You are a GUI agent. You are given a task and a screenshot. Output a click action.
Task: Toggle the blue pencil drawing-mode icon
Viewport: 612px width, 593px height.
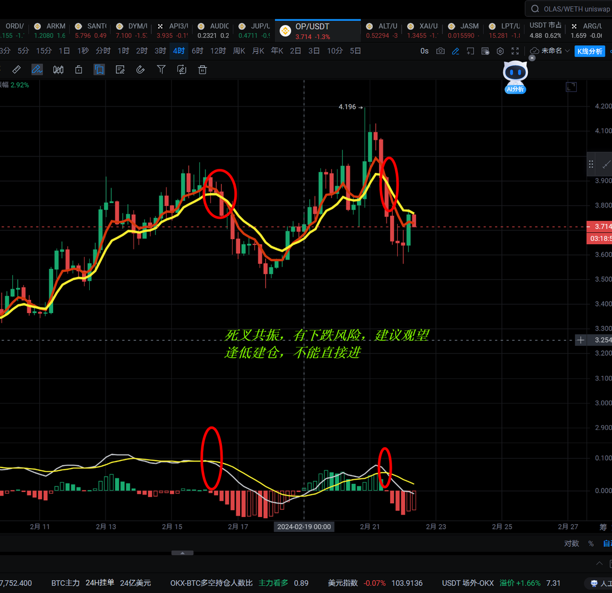[455, 51]
